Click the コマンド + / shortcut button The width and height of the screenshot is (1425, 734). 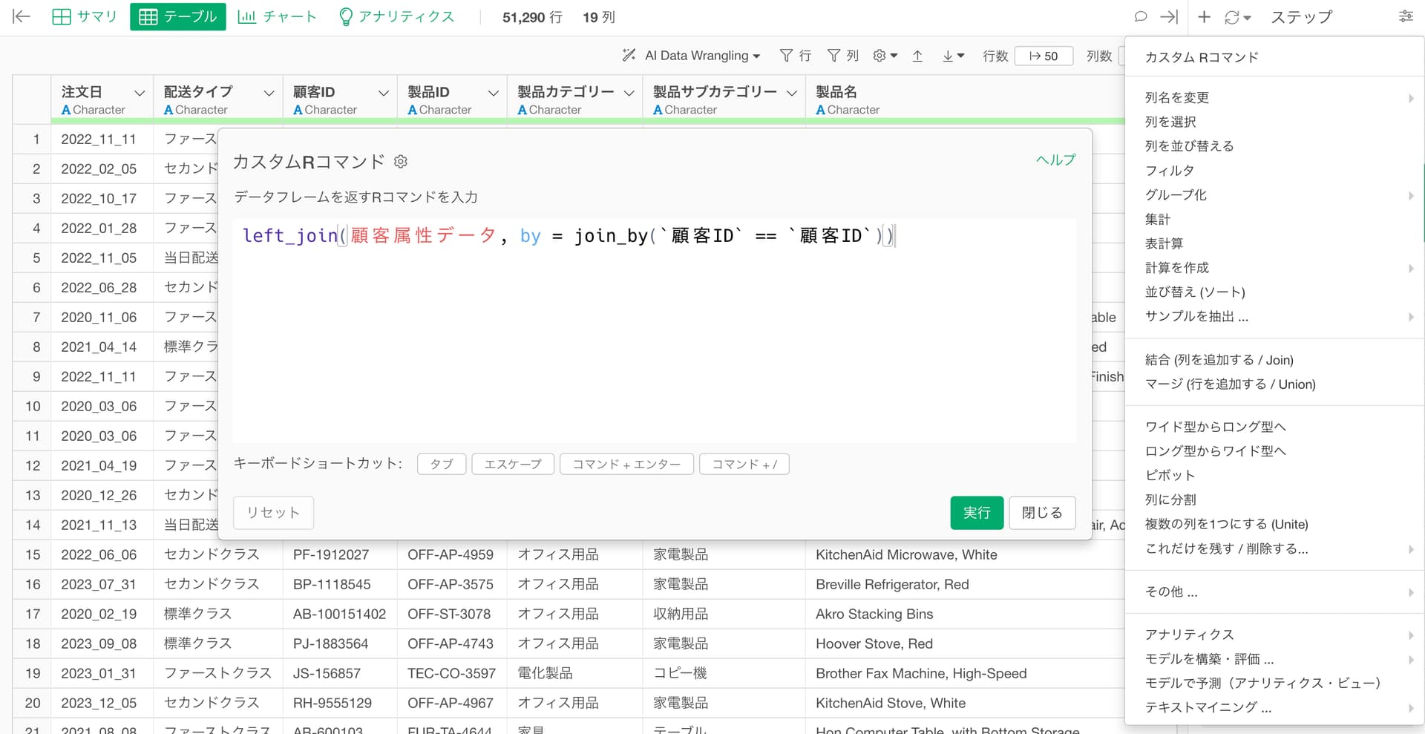tap(744, 464)
